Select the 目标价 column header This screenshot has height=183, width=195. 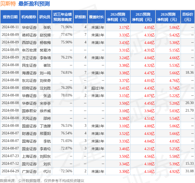[188, 17]
